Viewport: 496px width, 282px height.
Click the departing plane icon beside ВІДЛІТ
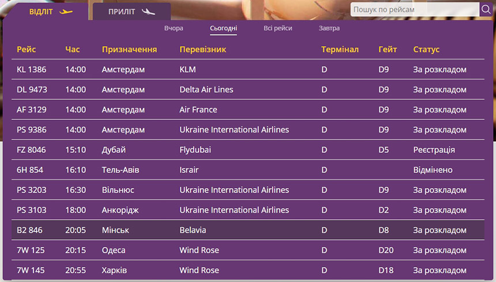(x=66, y=12)
